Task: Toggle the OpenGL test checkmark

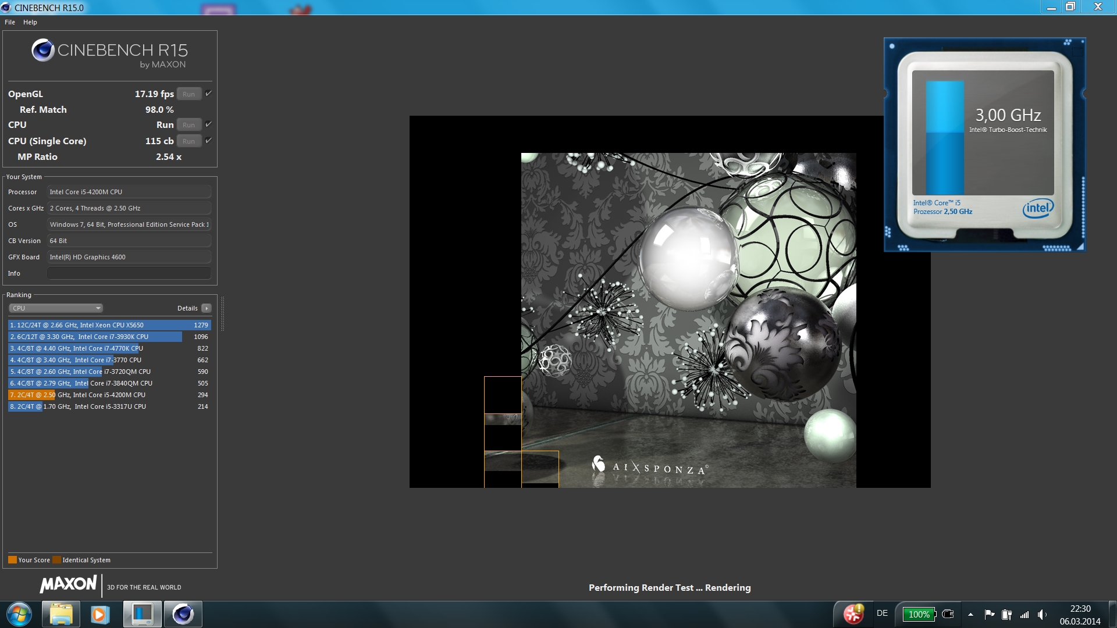Action: pos(208,94)
